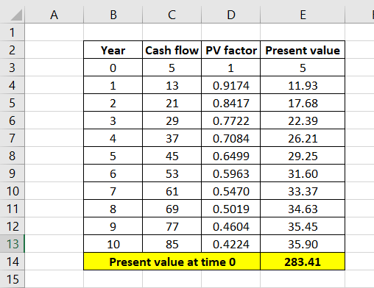374x288 pixels.
Task: Select present value cell 35.45
Action: (x=303, y=226)
